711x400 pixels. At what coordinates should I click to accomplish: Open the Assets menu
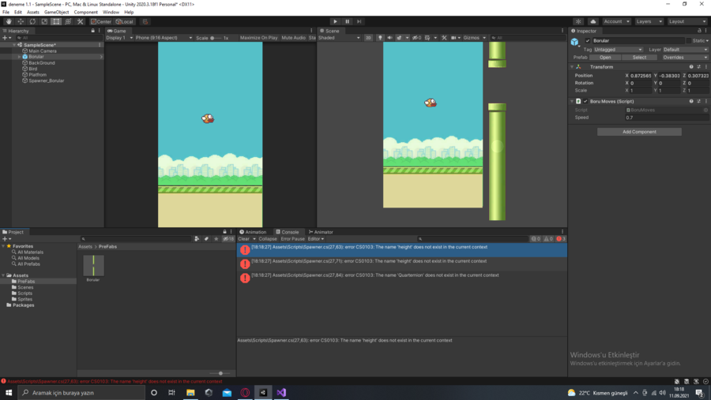pyautogui.click(x=33, y=13)
